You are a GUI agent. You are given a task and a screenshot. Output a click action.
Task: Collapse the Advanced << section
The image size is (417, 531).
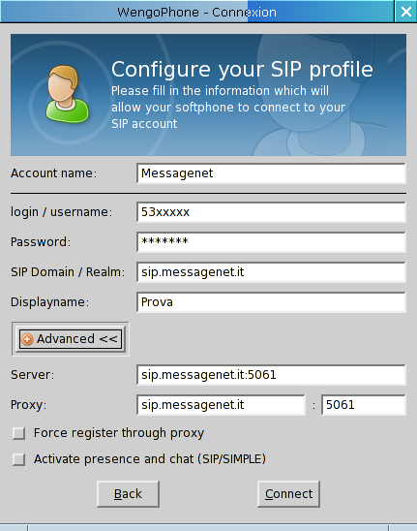pyautogui.click(x=71, y=339)
